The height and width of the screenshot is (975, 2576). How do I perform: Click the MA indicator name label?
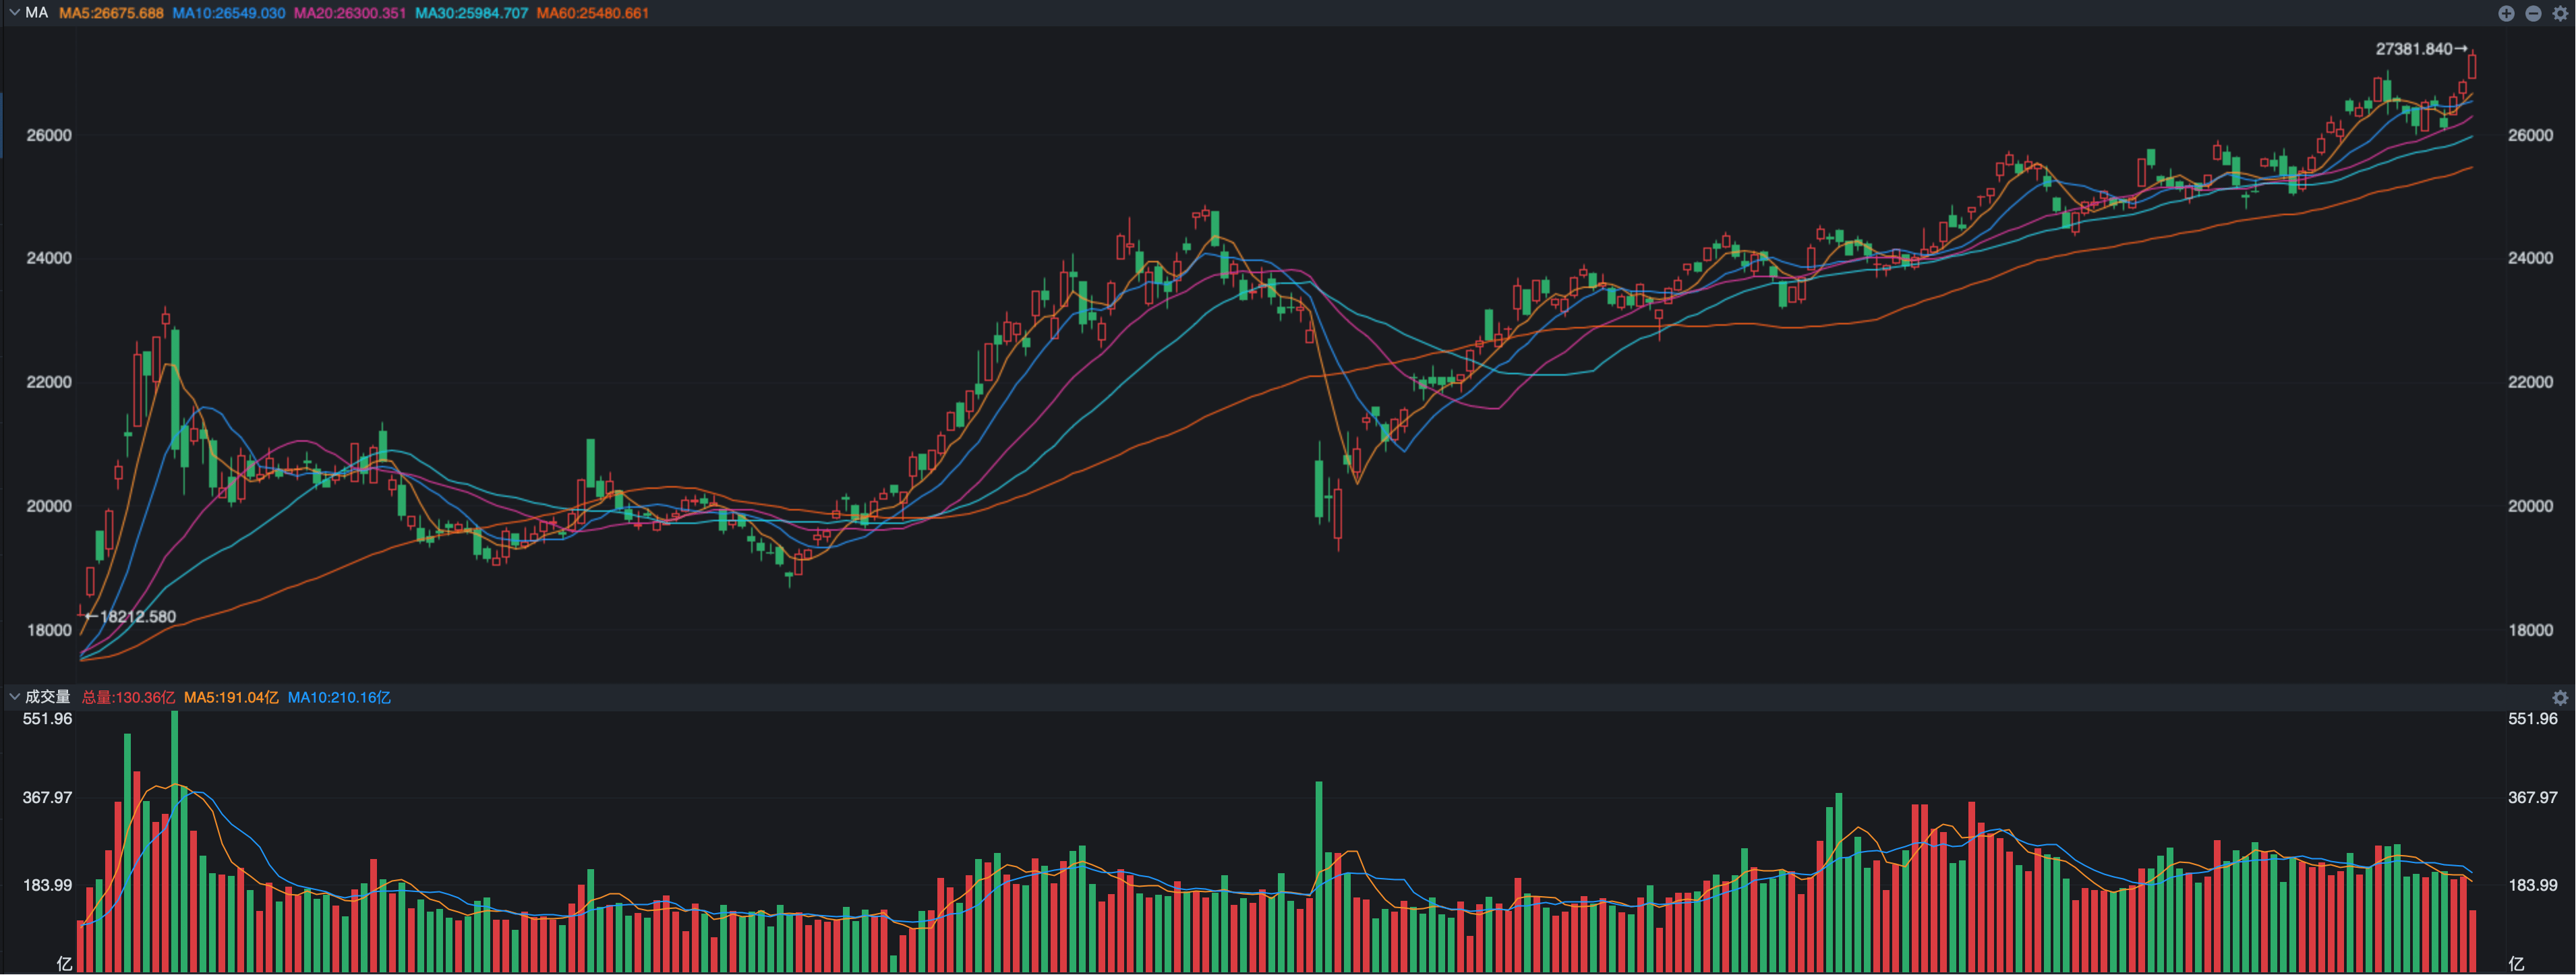[x=37, y=13]
